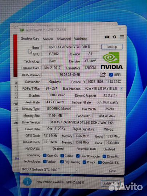This screenshot has height=196, width=147.
Task: Click the Texture Fillrate value 365.8 GTexel/s
Action: point(107,102)
